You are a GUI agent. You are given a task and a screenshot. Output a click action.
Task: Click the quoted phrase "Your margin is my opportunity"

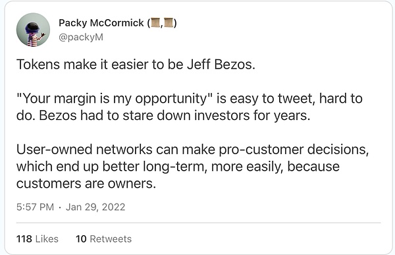(x=115, y=99)
